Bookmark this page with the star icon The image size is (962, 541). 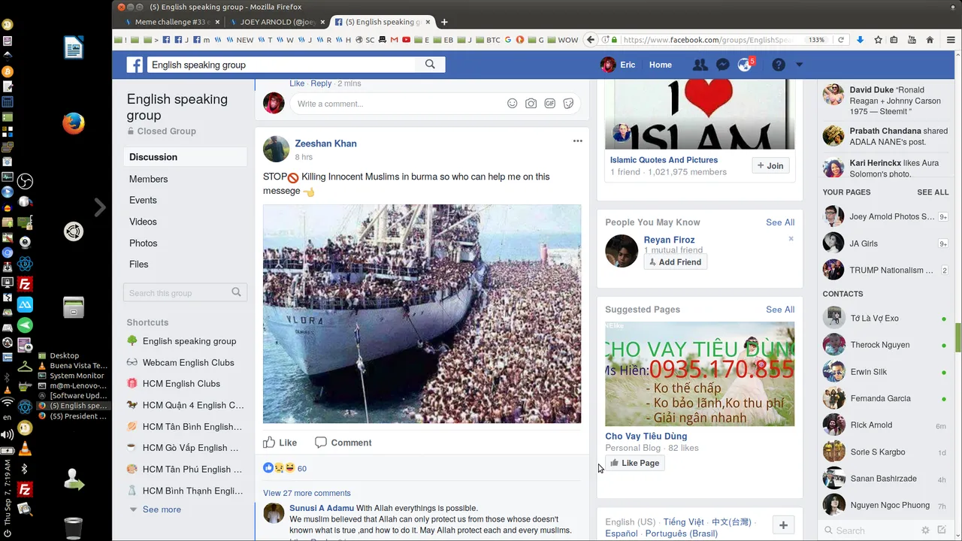click(x=877, y=40)
